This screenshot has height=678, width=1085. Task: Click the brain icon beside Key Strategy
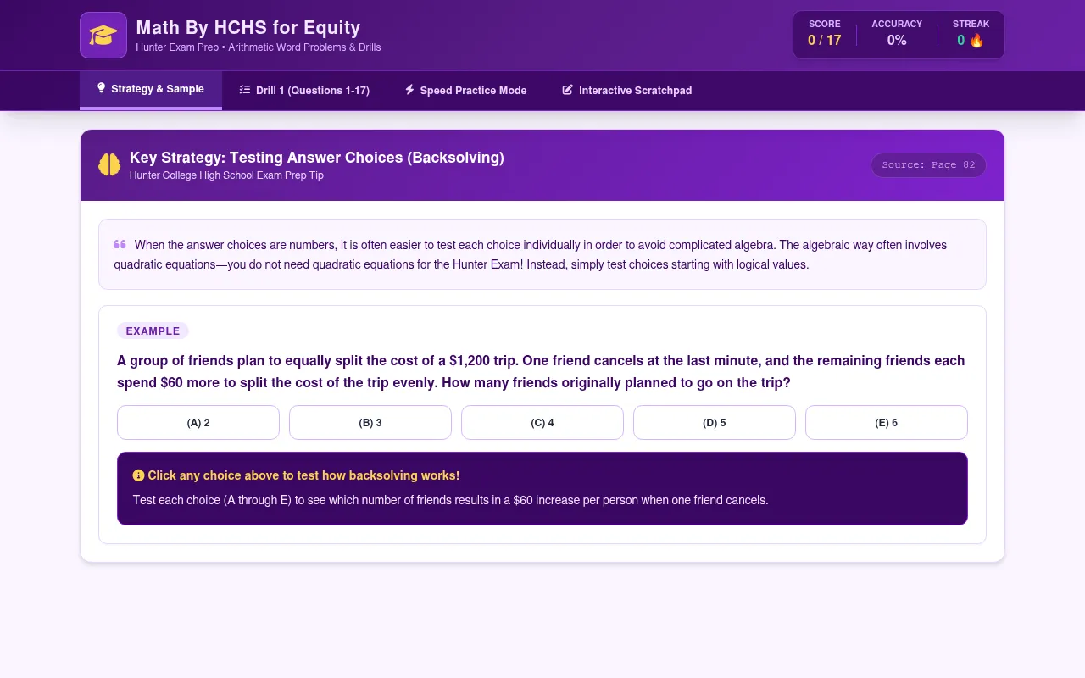click(109, 164)
